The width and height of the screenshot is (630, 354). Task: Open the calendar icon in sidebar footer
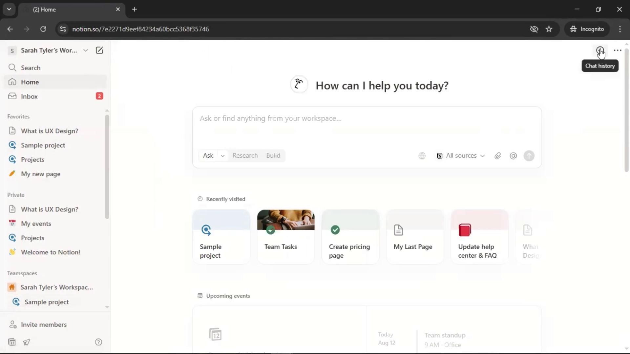point(12,342)
